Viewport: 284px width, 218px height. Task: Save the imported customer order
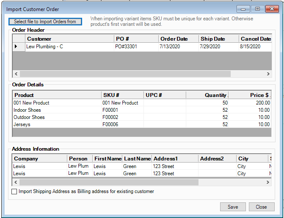(232, 207)
